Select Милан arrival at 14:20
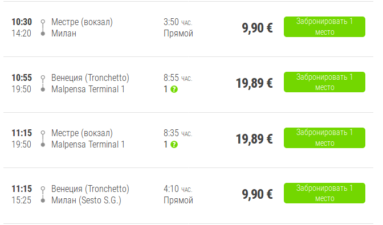This screenshot has height=225, width=383. 64,33
